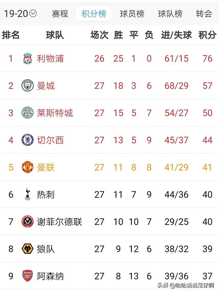Screen dimensions: 219x293
Task: Click the Arsenal club crest icon
Action: pyautogui.click(x=27, y=276)
